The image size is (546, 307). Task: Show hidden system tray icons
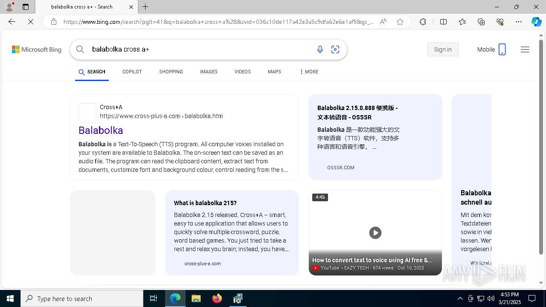460,298
